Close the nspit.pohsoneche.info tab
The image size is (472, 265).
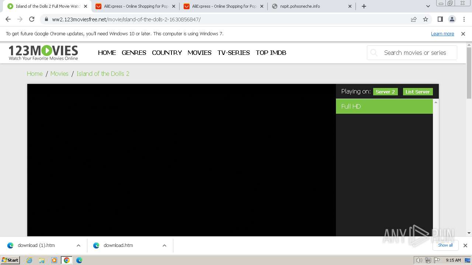(350, 6)
